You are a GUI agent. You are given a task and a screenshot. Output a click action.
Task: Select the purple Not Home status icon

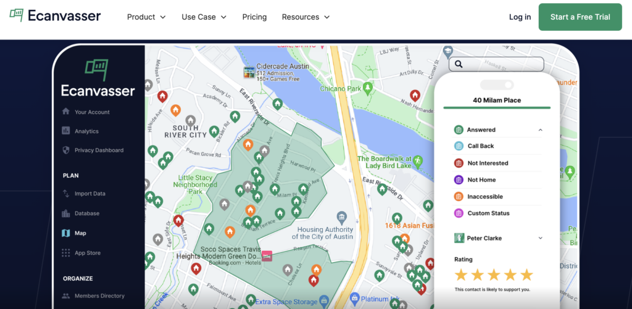[459, 179]
